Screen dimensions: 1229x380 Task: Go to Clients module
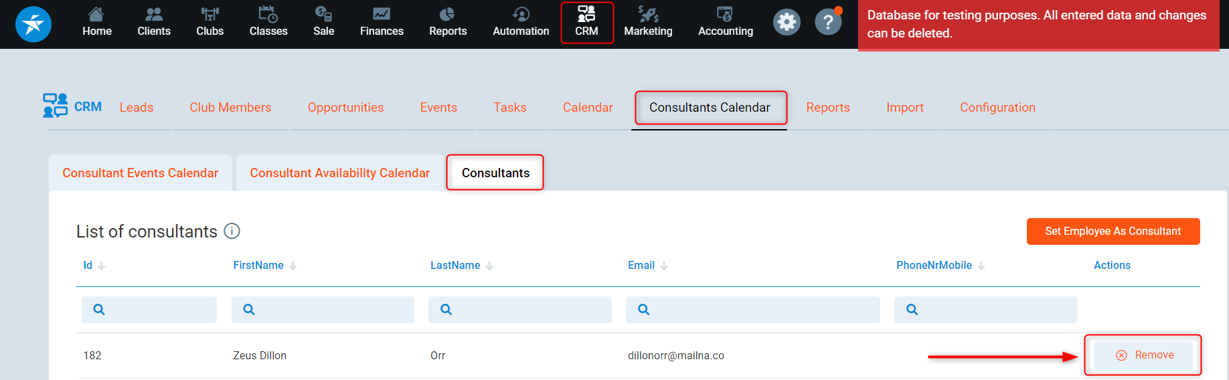pos(154,22)
